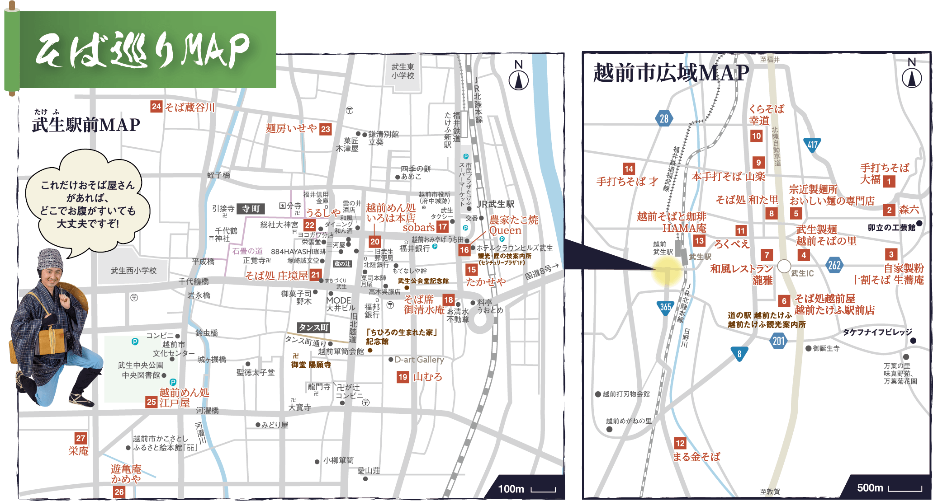Click number marker 21 beside 庄境屋
The width and height of the screenshot is (933, 501).
pyautogui.click(x=316, y=274)
